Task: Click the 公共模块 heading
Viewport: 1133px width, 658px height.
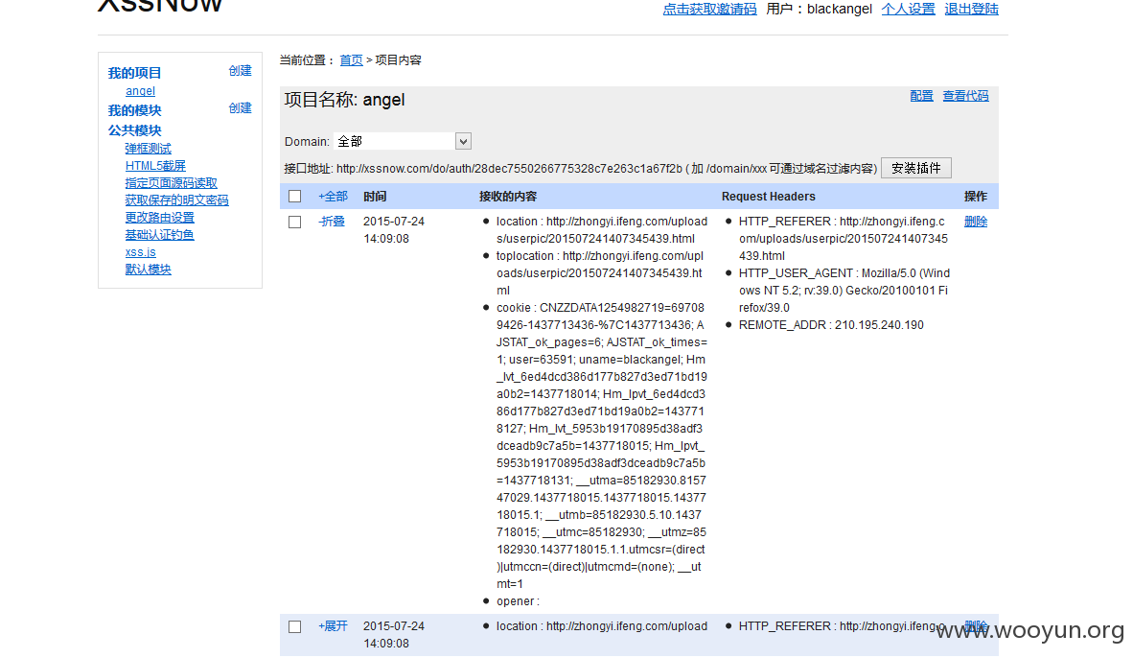Action: tap(134, 130)
